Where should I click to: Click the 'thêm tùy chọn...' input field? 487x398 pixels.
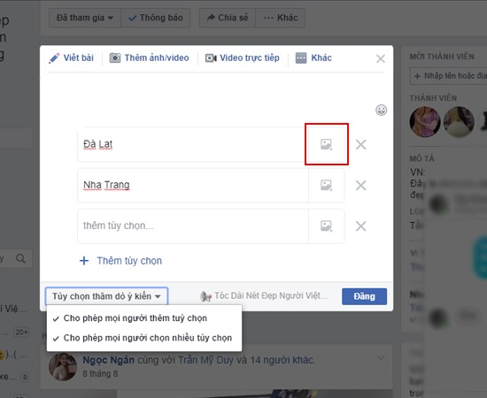tap(193, 226)
